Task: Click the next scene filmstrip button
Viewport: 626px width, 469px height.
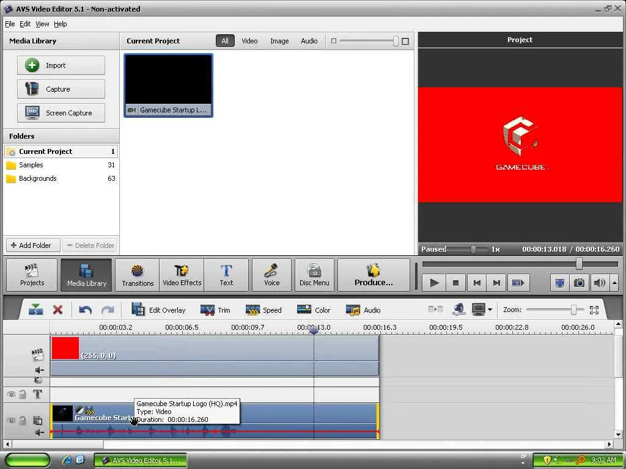Action: (518, 283)
